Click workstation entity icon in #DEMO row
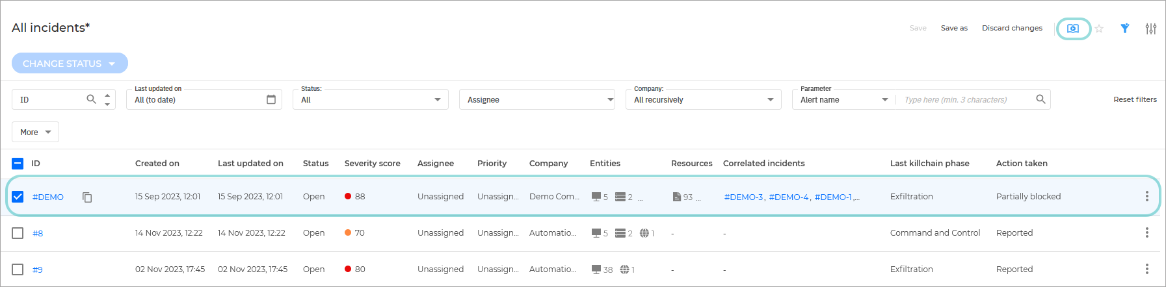The image size is (1166, 287). [x=596, y=197]
